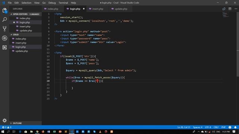Switch to the update.php editor tab
This screenshot has height=134, width=239.
(121, 9)
